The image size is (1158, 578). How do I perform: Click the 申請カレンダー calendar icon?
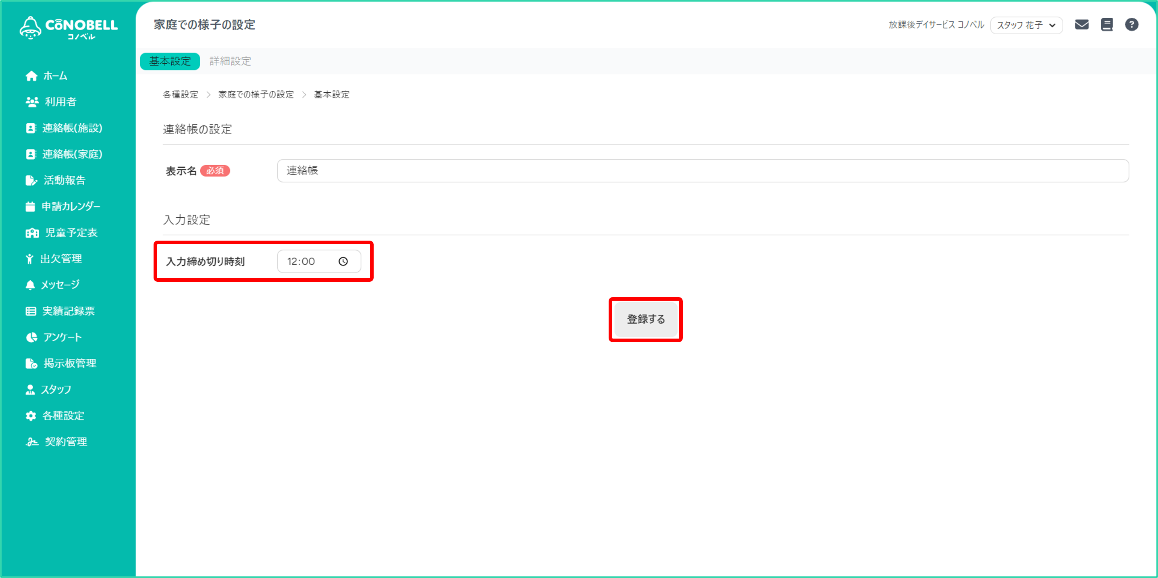pos(30,206)
